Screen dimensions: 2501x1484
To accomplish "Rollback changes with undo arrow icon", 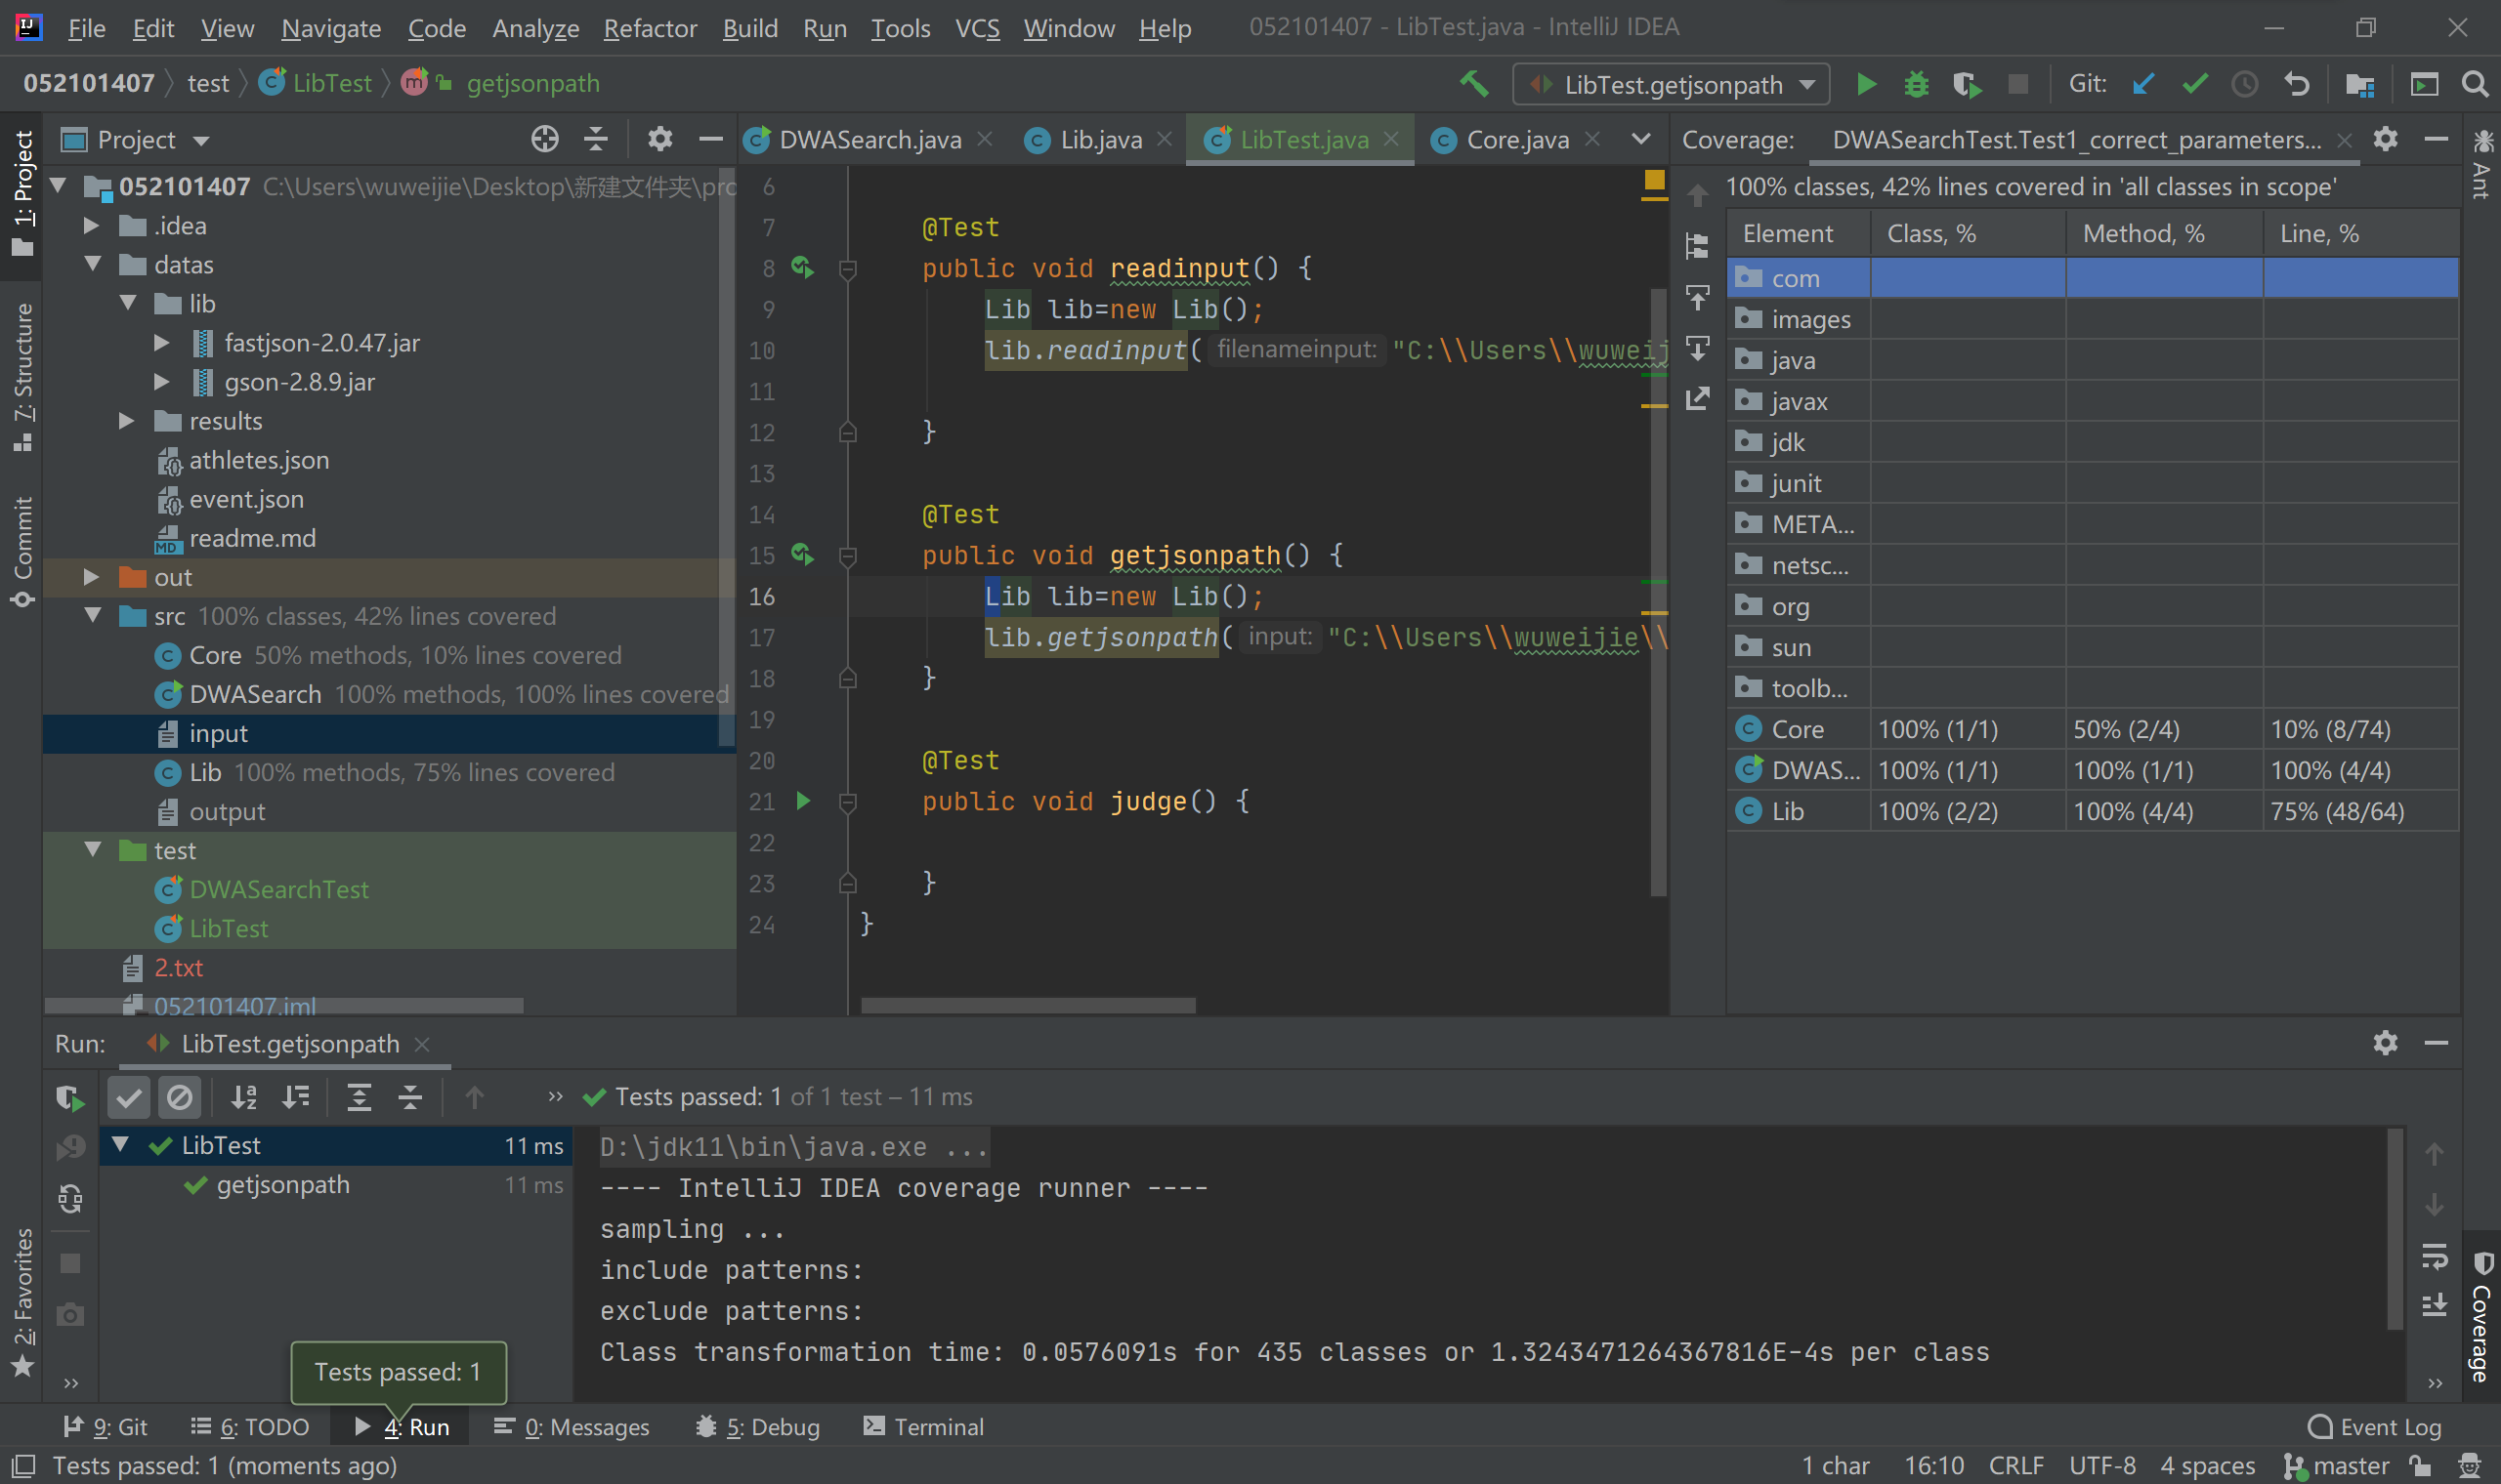I will click(2296, 84).
